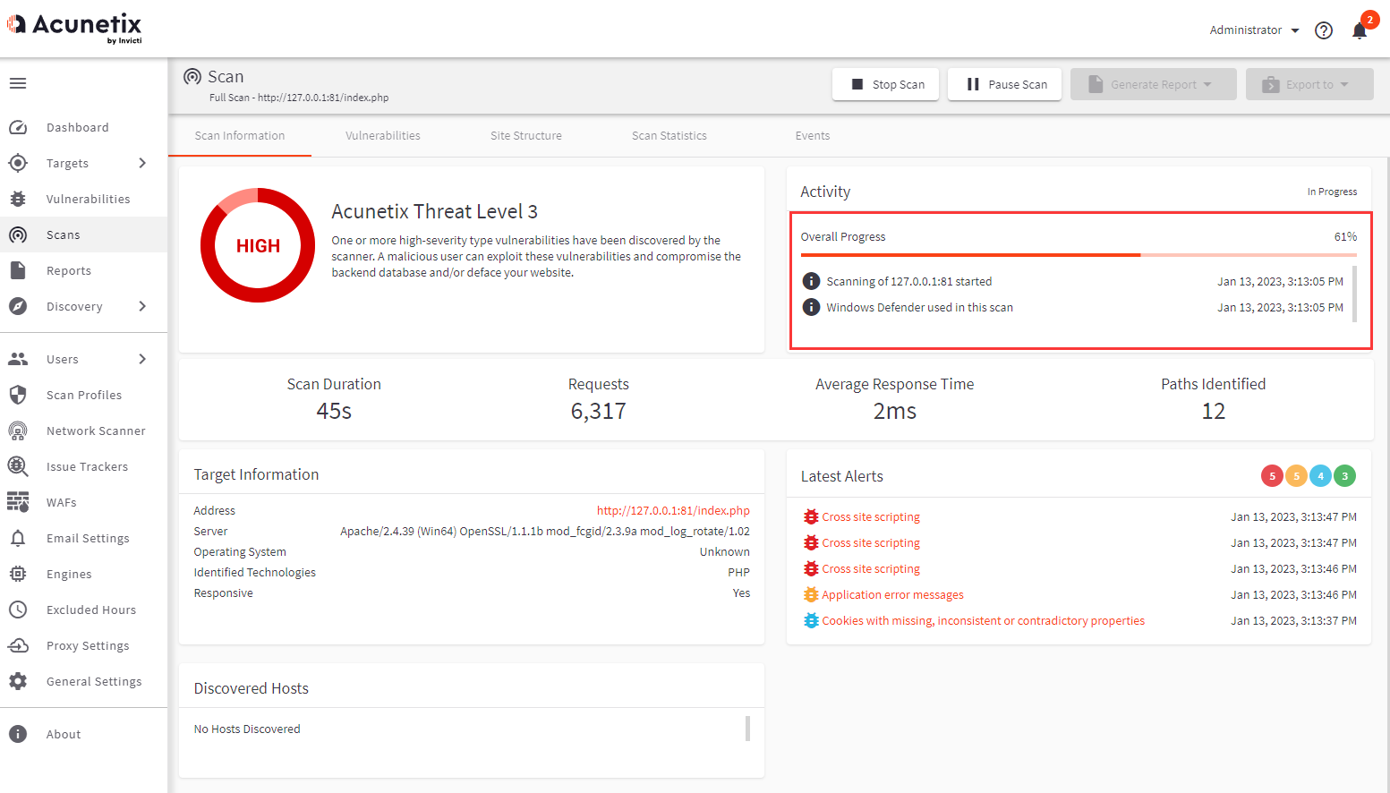Open the target address link
This screenshot has height=793, width=1390.
[x=673, y=510]
